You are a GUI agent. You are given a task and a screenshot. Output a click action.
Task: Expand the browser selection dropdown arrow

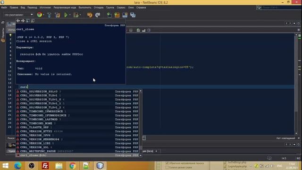pyautogui.click(x=44, y=15)
